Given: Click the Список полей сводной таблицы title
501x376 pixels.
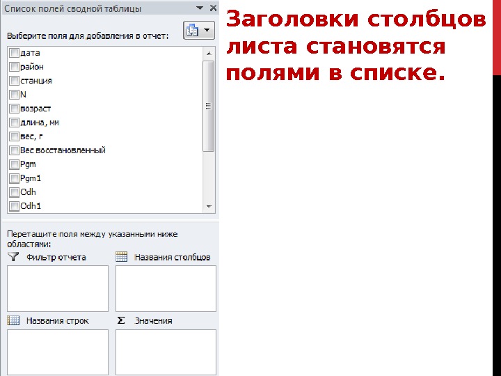Looking at the screenshot, I should point(73,8).
